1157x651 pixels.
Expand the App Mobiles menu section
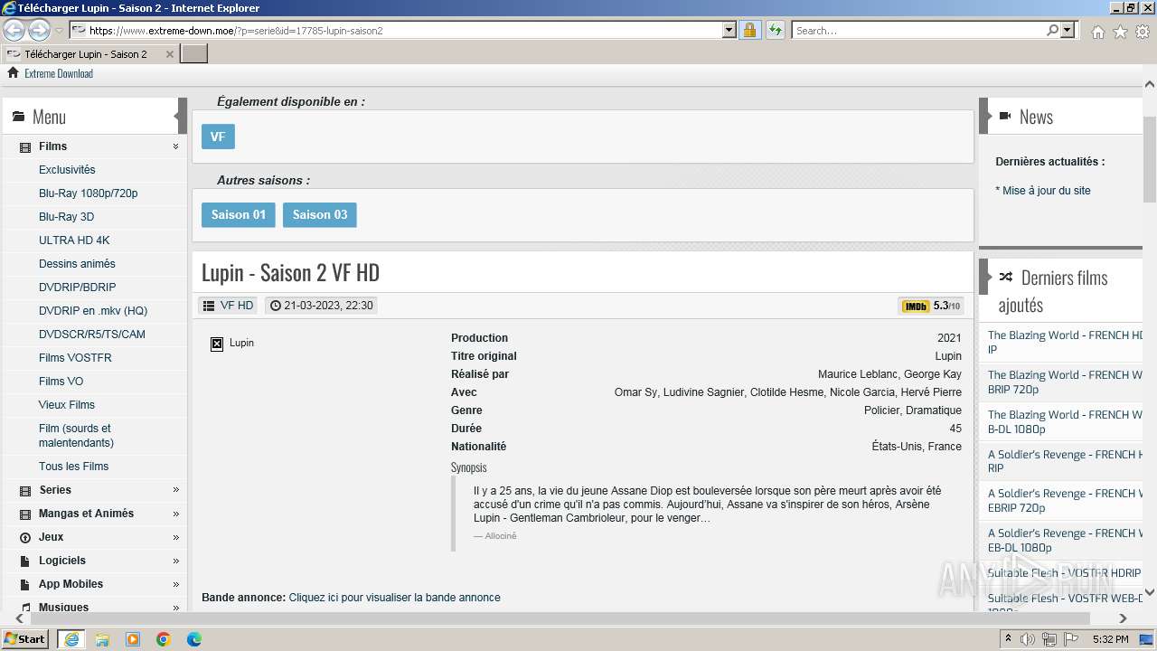(175, 584)
